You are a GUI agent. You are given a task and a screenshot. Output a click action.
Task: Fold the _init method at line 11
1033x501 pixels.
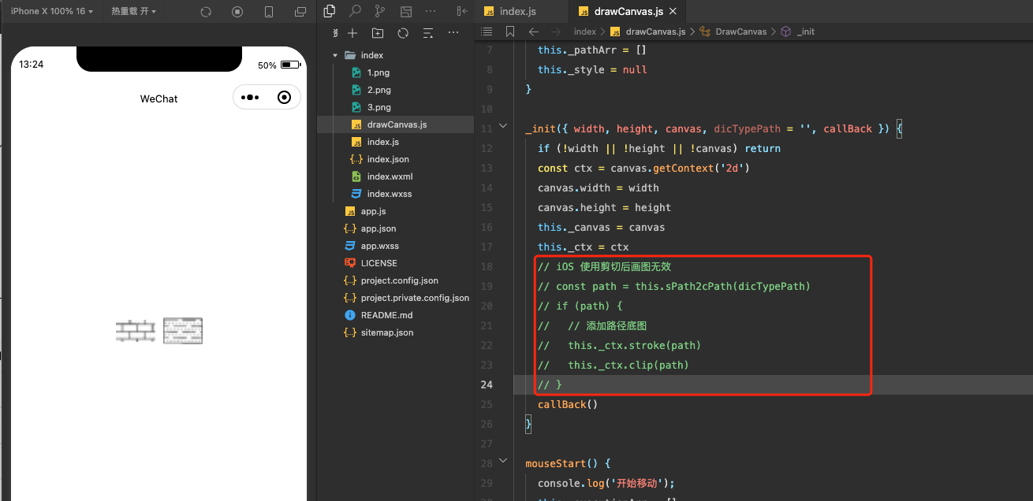click(x=503, y=128)
